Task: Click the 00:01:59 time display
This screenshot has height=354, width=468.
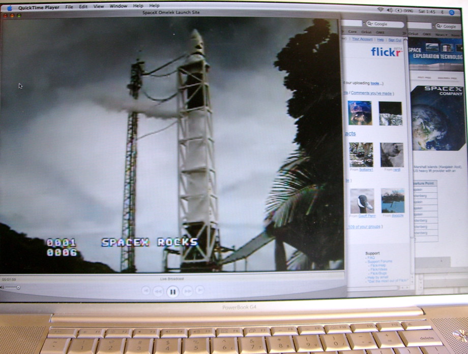Action: [x=9, y=279]
